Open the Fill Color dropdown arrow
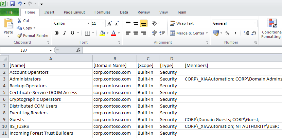Image resolution: width=282 pixels, height=138 pixels. [108, 33]
